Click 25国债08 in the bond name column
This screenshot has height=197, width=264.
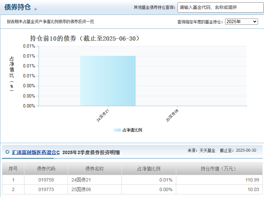[x=81, y=189]
